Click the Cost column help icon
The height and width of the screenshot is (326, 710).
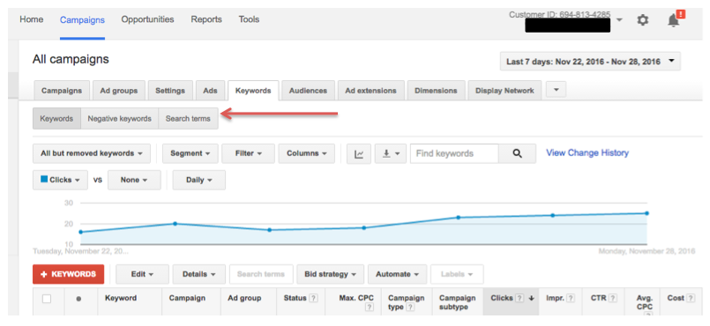[x=691, y=299]
